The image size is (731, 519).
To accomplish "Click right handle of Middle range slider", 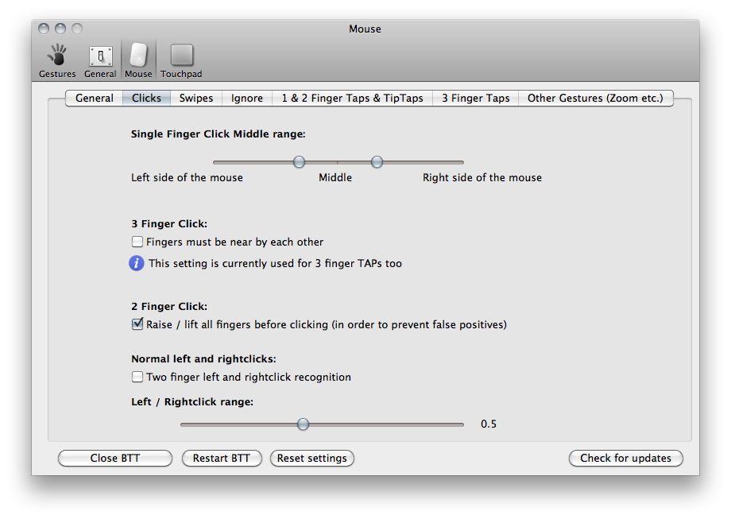I will click(x=377, y=162).
